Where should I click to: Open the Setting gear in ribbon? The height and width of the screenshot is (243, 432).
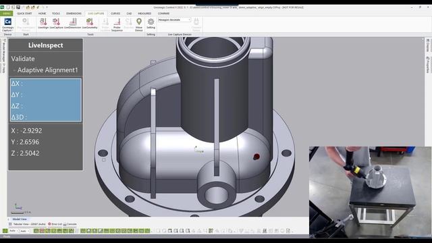tap(151, 24)
